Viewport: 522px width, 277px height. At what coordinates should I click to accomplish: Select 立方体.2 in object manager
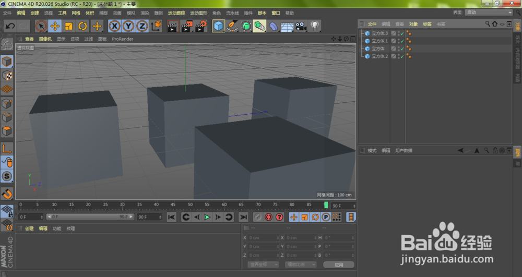(380, 56)
